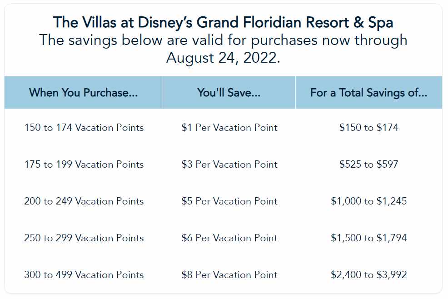Click the Villas at Disney's Grand Floridian title

tap(223, 22)
